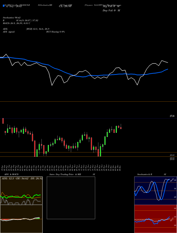Click the empty intraday trading price chart box
The width and height of the screenshot is (177, 233).
[x=71, y=198]
